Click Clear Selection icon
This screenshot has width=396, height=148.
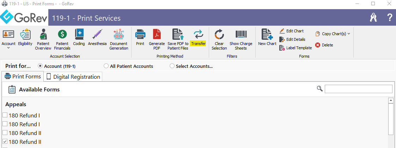(219, 34)
